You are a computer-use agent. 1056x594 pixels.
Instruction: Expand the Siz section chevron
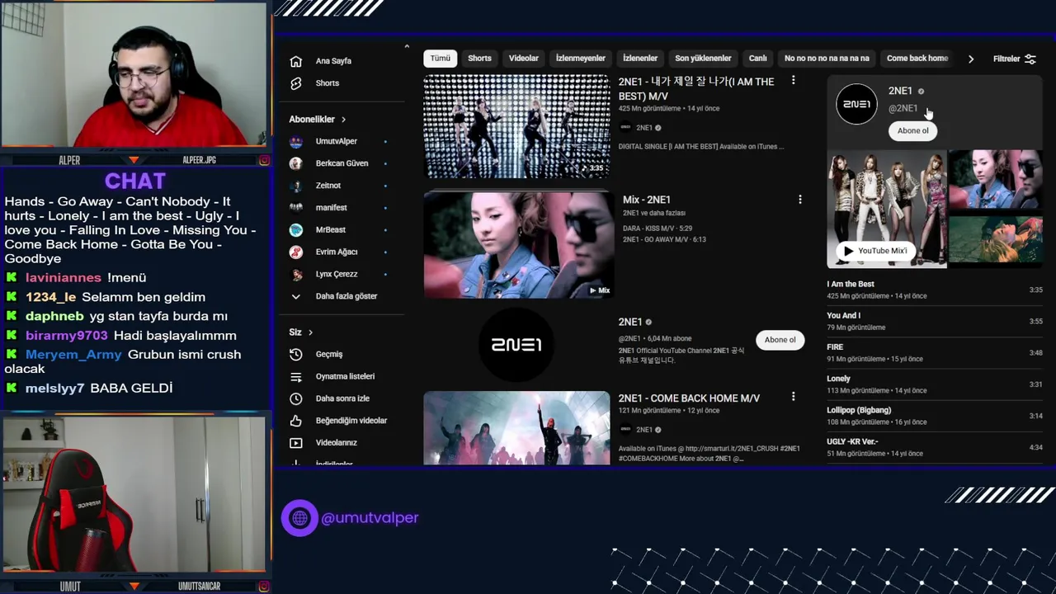(310, 332)
